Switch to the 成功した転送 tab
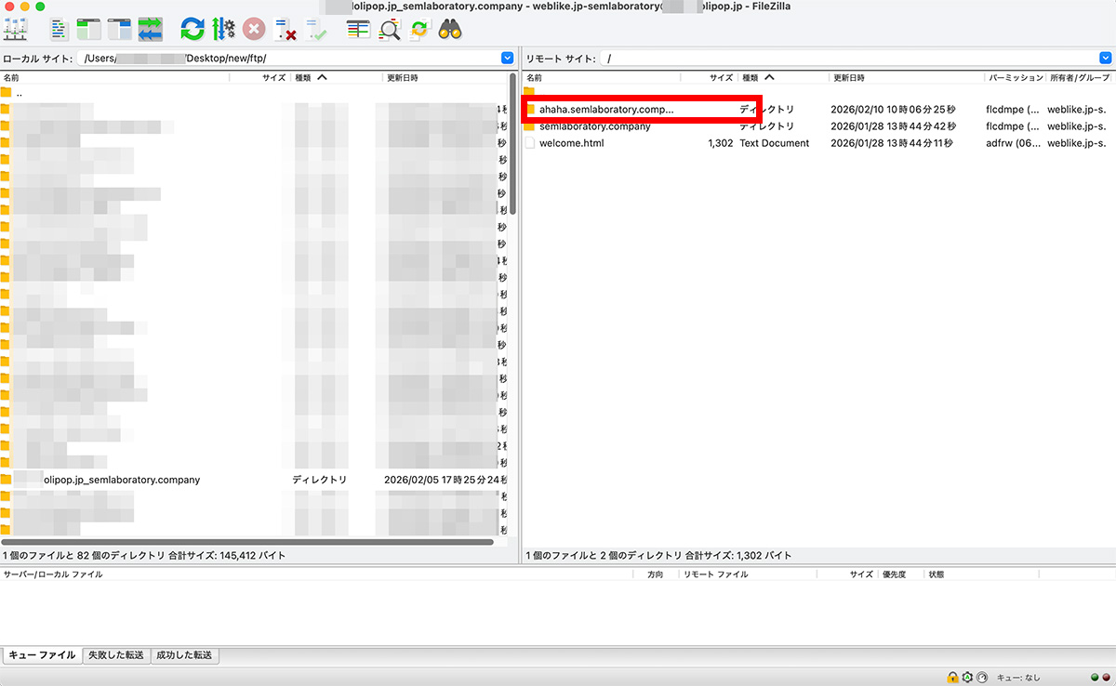Viewport: 1116px width, 686px height. pos(183,655)
